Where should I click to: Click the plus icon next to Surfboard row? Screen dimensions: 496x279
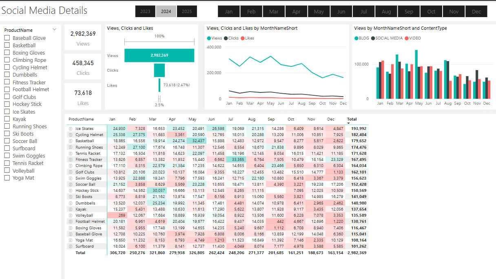71,246
